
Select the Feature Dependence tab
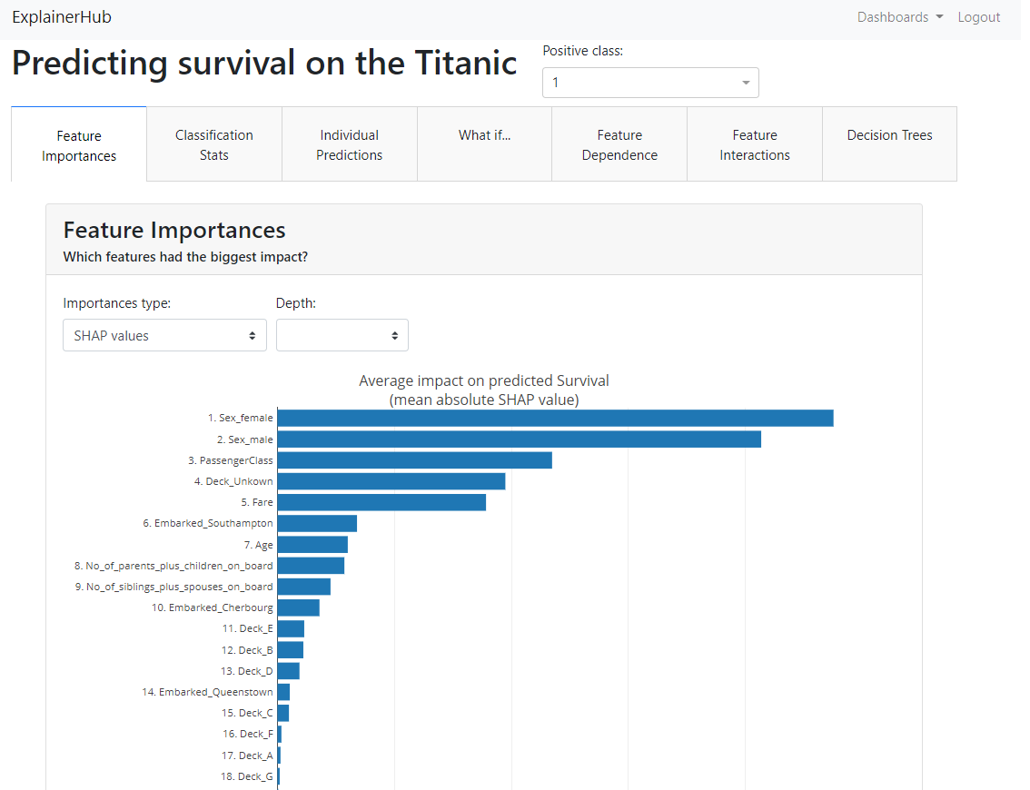click(619, 144)
